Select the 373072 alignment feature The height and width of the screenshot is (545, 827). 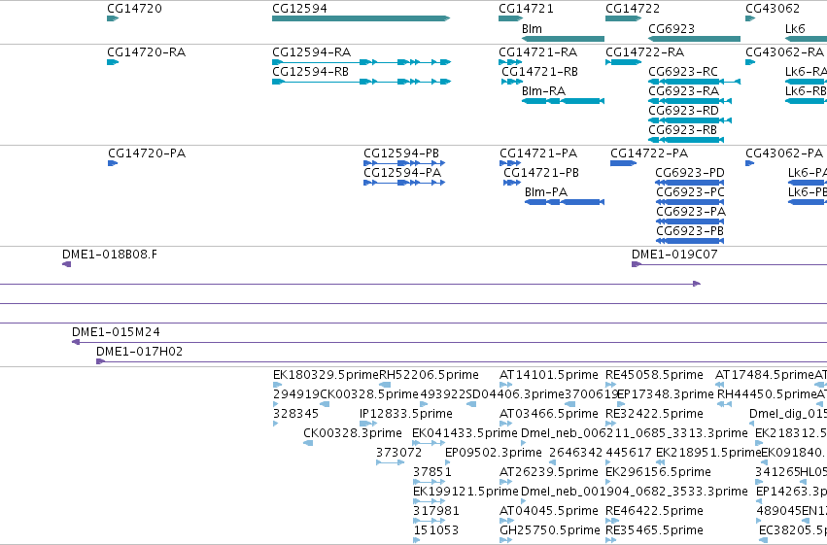(x=391, y=462)
